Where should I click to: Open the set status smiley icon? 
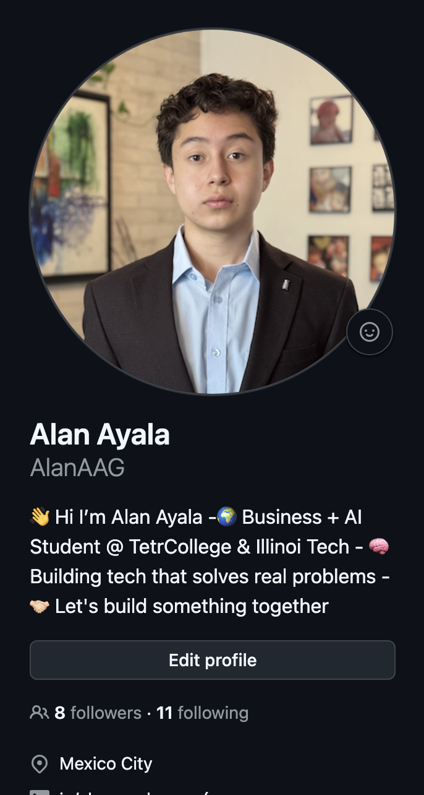tap(370, 332)
